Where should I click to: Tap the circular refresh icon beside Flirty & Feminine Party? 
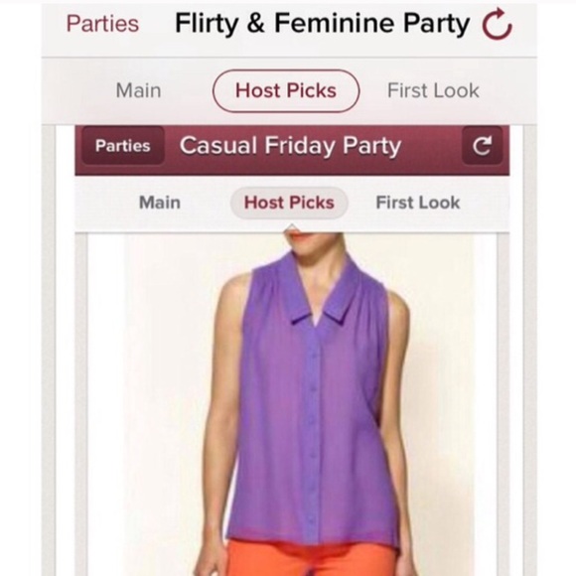pyautogui.click(x=497, y=24)
